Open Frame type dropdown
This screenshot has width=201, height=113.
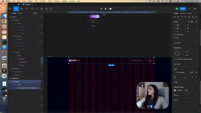176,22
